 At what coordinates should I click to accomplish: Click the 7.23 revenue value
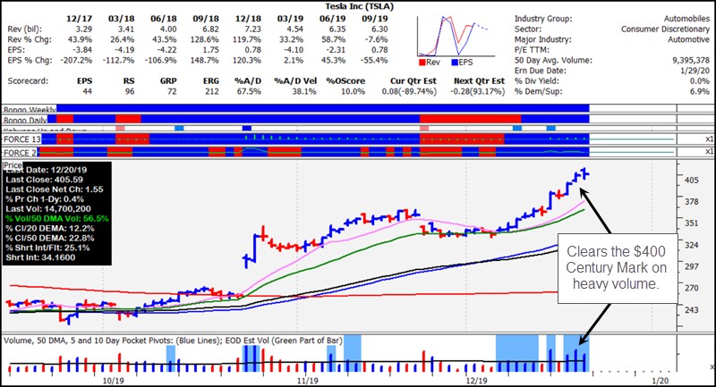point(253,29)
